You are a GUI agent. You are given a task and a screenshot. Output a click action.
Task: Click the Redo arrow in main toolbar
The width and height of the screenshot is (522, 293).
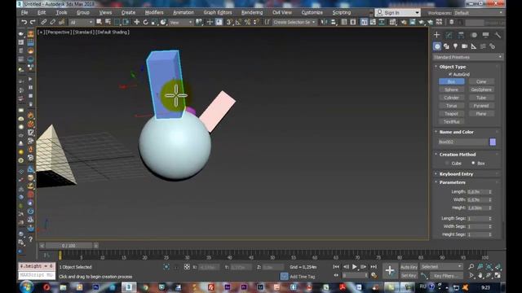point(33,22)
